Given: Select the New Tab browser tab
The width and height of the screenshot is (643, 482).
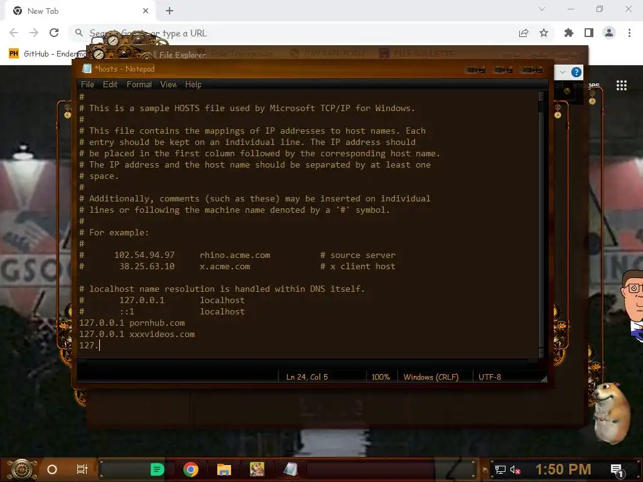Looking at the screenshot, I should click(x=80, y=11).
